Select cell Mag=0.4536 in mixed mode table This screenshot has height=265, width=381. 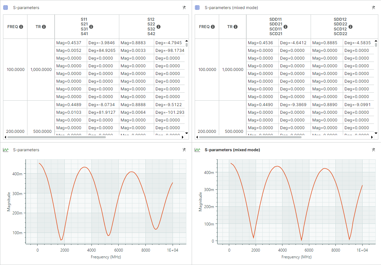pyautogui.click(x=262, y=43)
